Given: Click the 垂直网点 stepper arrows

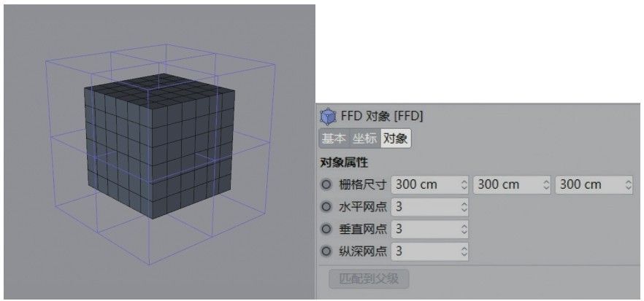Looking at the screenshot, I should tap(464, 230).
